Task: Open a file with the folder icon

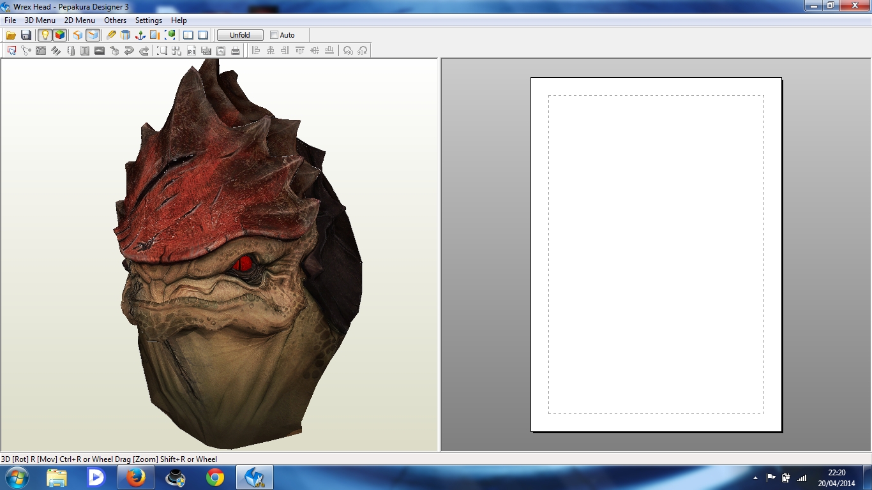Action: [11, 35]
